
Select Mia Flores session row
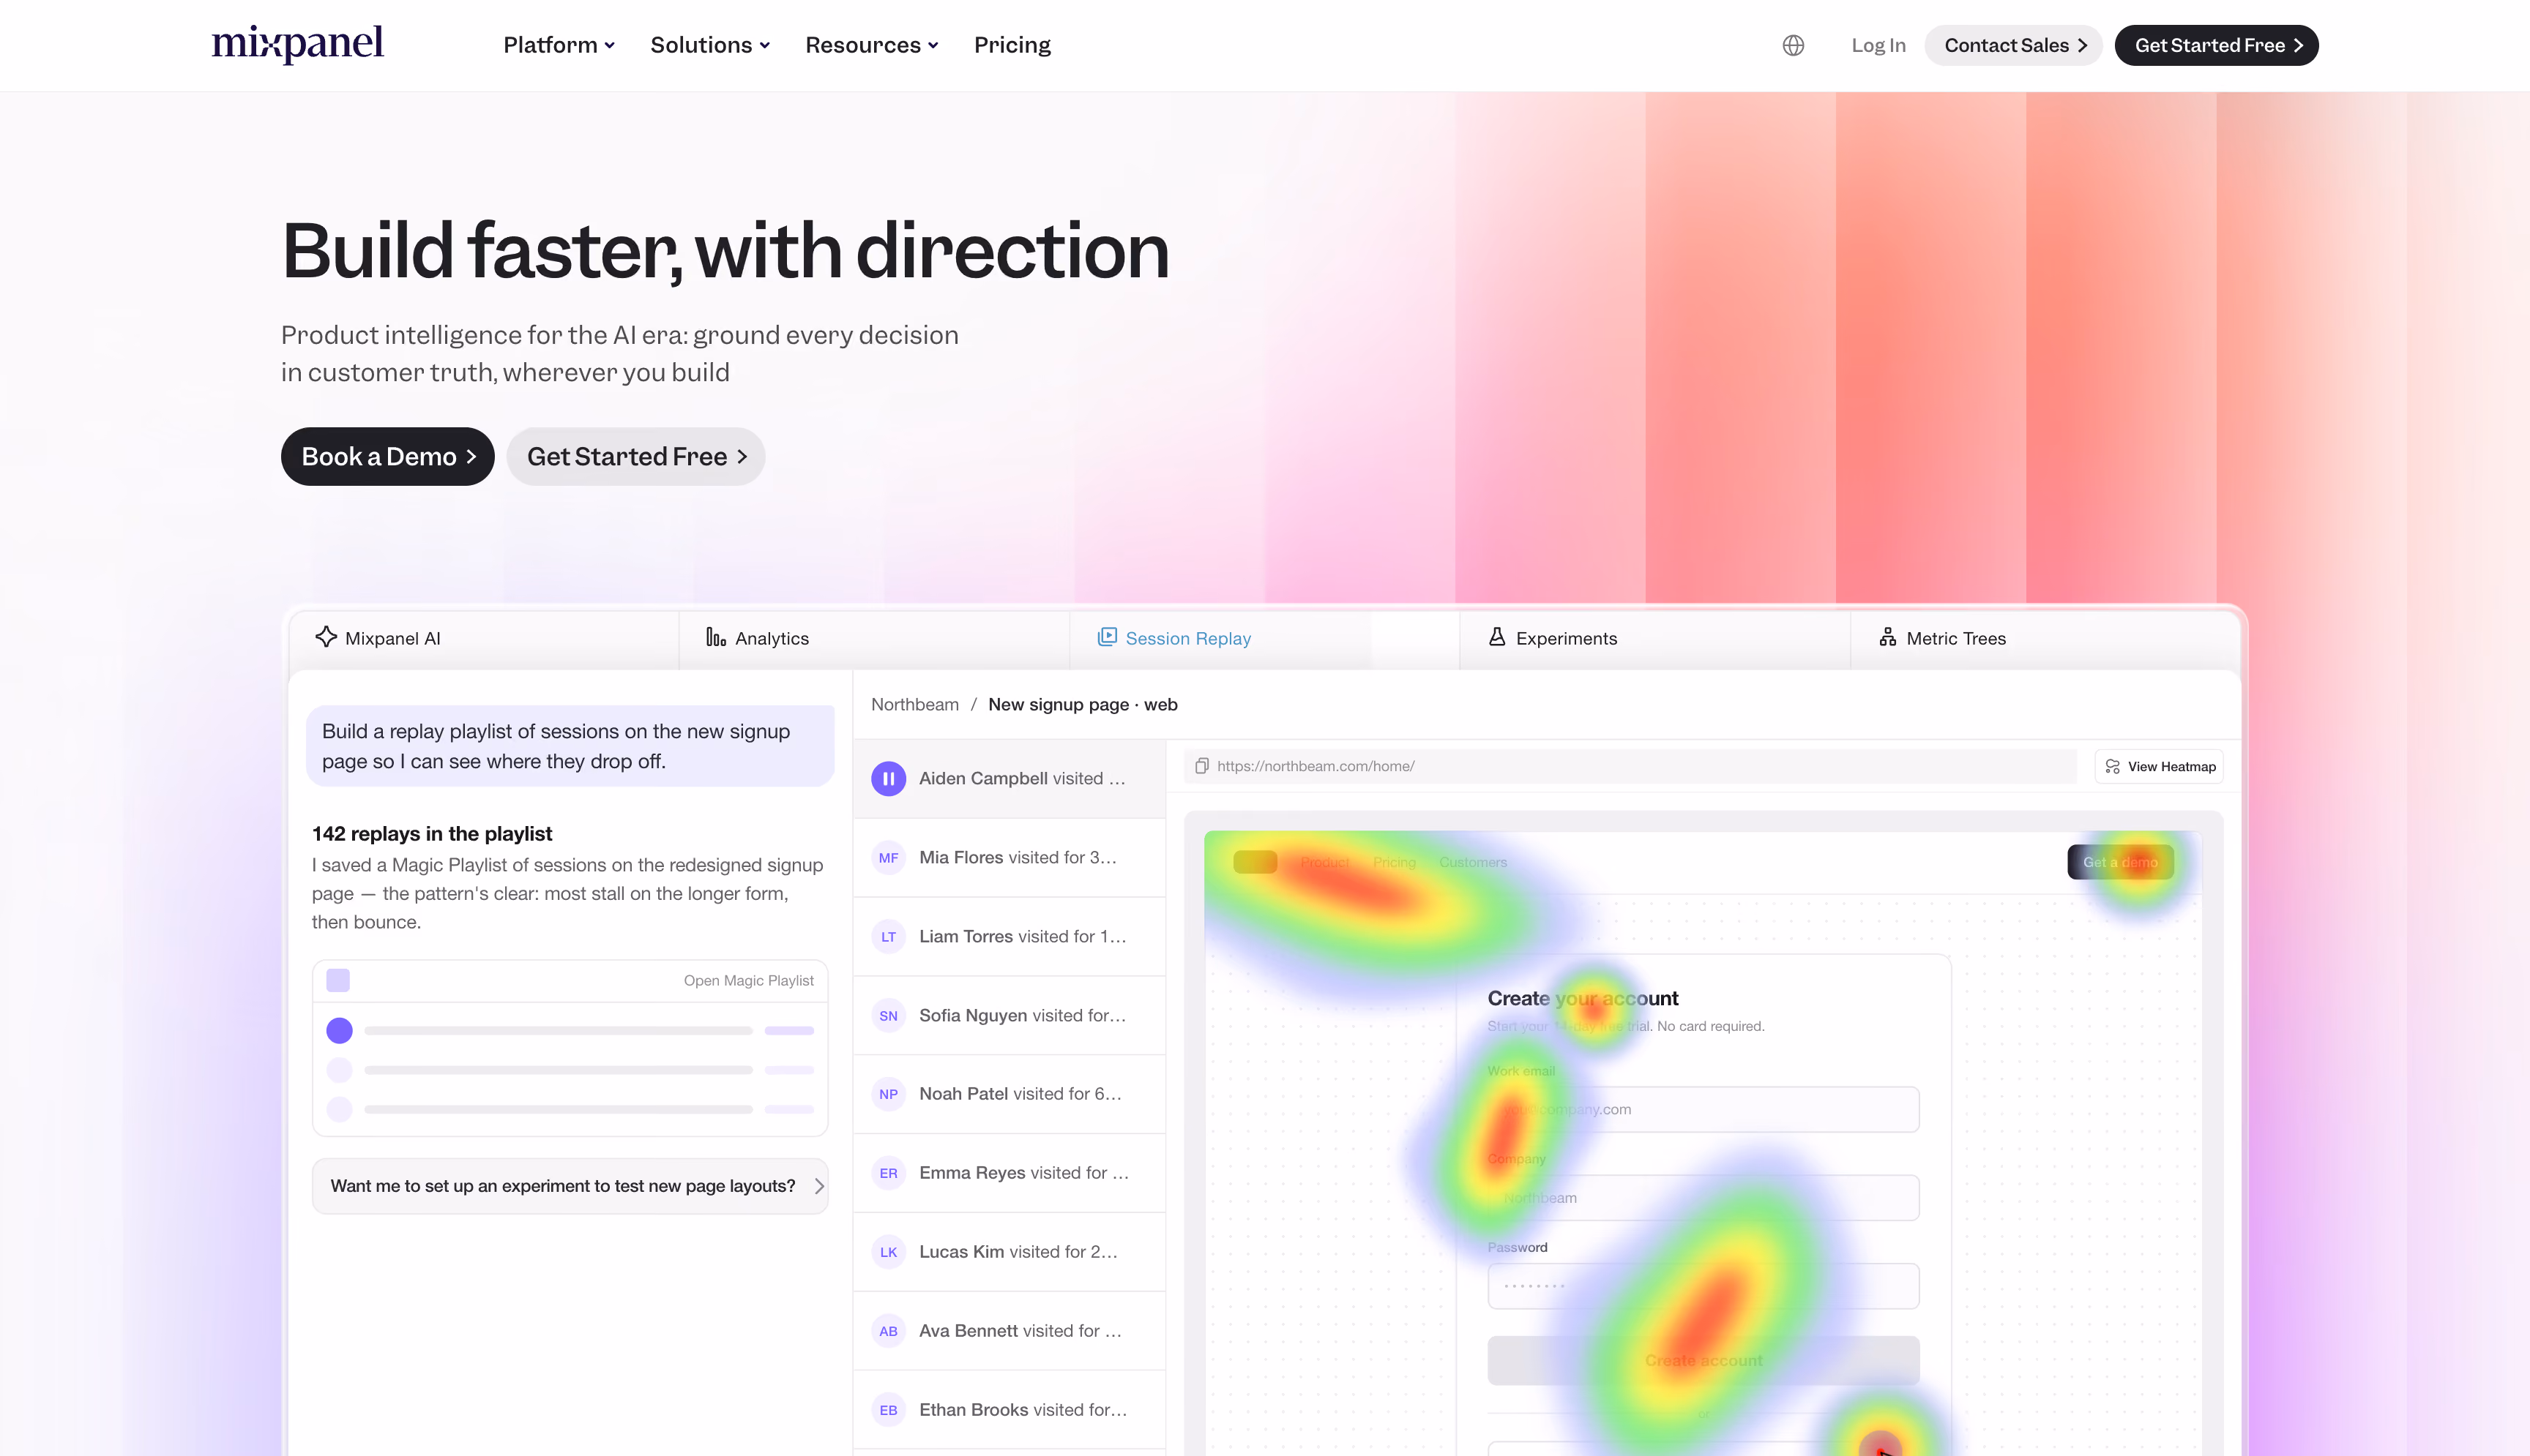1010,857
